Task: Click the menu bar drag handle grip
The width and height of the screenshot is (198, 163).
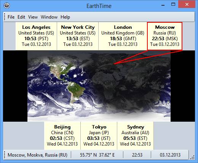Action: 5,17
